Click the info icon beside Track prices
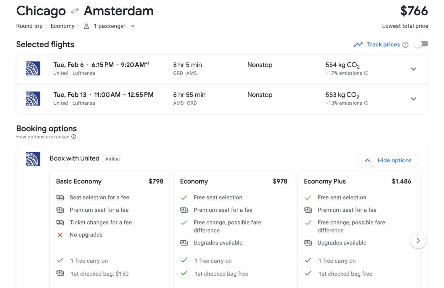The height and width of the screenshot is (288, 444). [406, 44]
